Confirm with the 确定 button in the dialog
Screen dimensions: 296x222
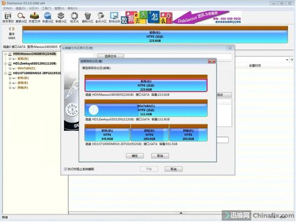(135, 156)
